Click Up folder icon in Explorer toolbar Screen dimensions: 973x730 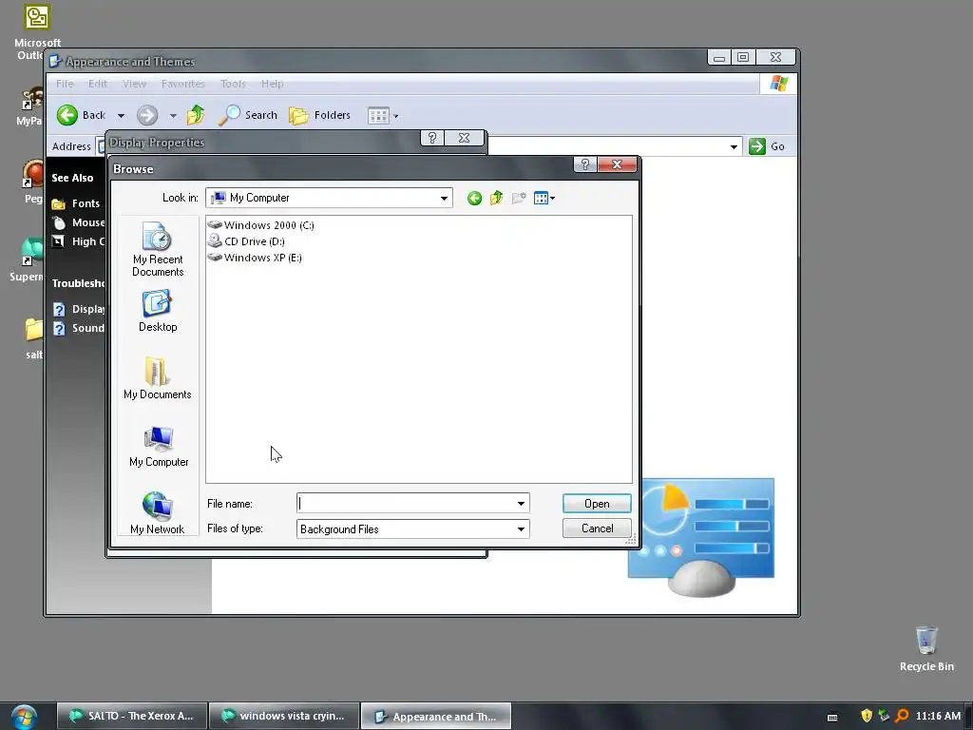tap(196, 115)
